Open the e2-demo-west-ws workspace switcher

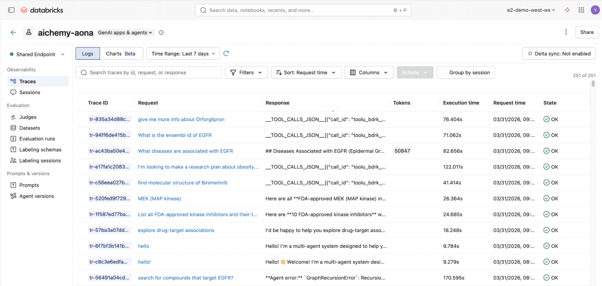531,10
